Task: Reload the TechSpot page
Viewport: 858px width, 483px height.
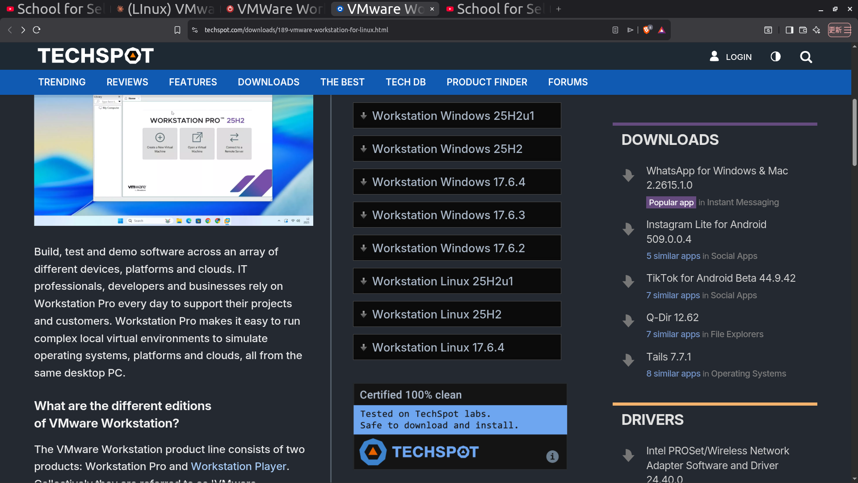Action: pos(37,30)
